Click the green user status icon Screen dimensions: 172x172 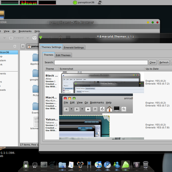pyautogui.click(x=75, y=3)
